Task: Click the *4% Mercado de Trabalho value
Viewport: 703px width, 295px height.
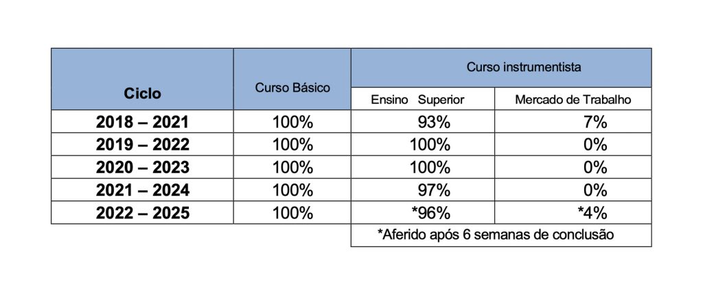Action: pos(592,213)
